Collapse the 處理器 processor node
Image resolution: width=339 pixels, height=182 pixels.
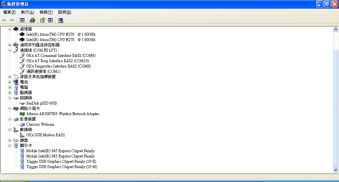tap(10, 29)
